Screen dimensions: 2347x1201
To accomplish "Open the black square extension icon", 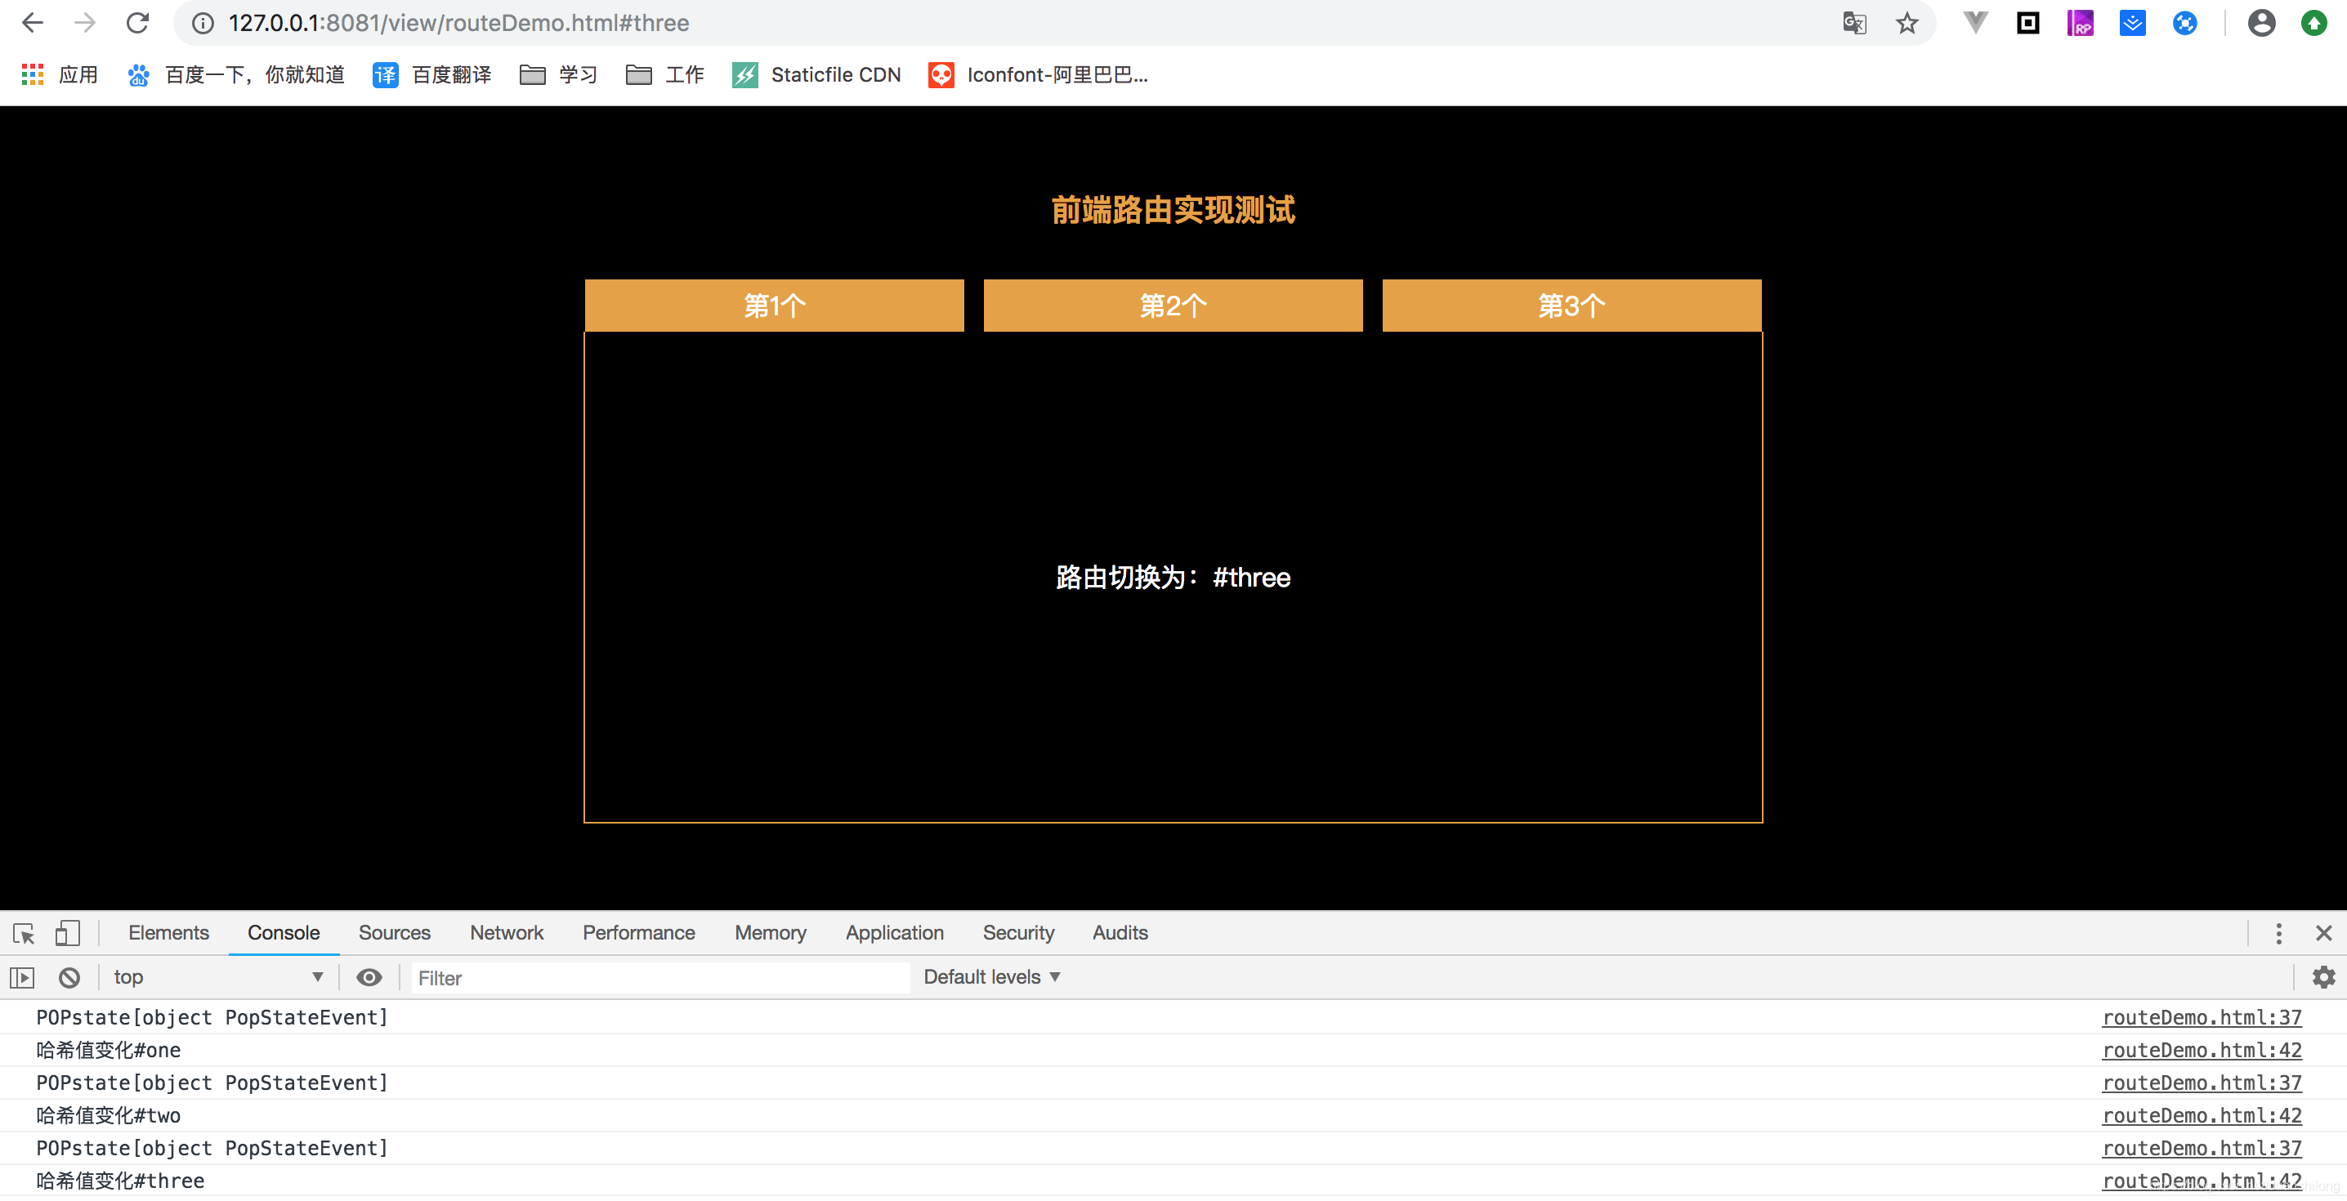I will click(2028, 23).
